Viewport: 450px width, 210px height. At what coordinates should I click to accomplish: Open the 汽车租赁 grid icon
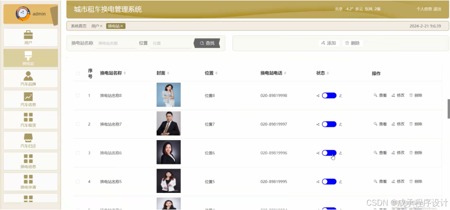tap(28, 117)
